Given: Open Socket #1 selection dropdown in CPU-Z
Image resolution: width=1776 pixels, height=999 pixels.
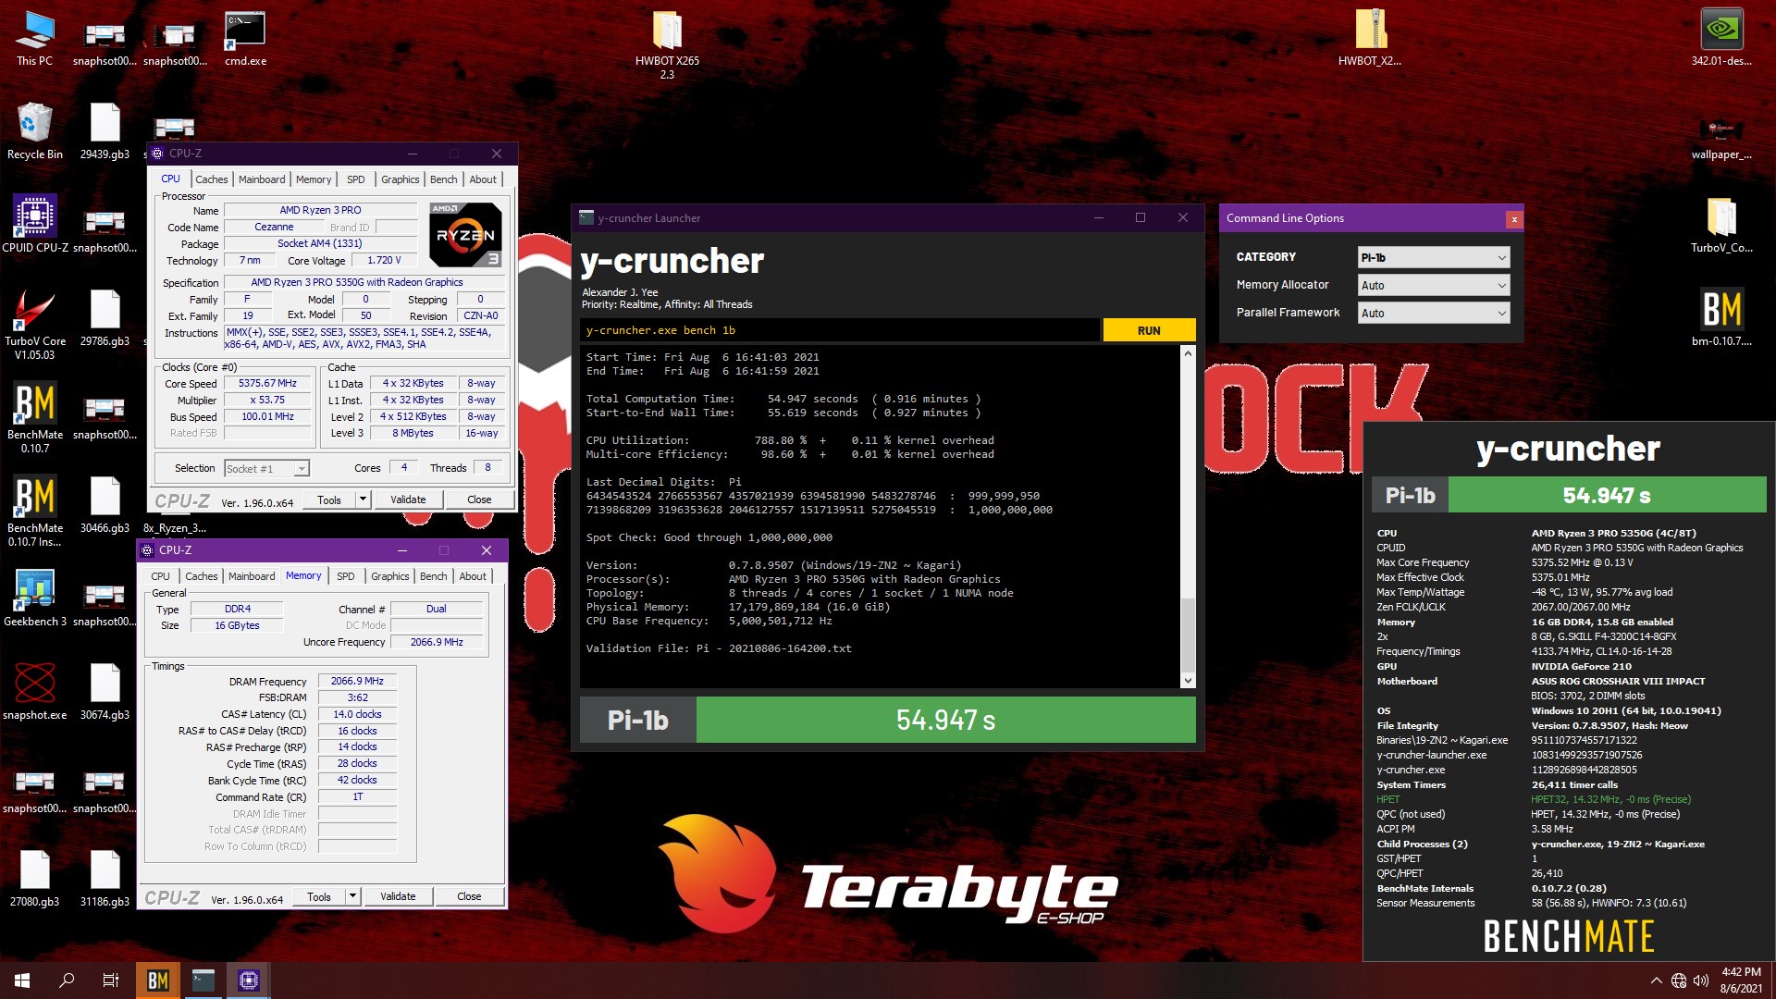Looking at the screenshot, I should point(266,469).
